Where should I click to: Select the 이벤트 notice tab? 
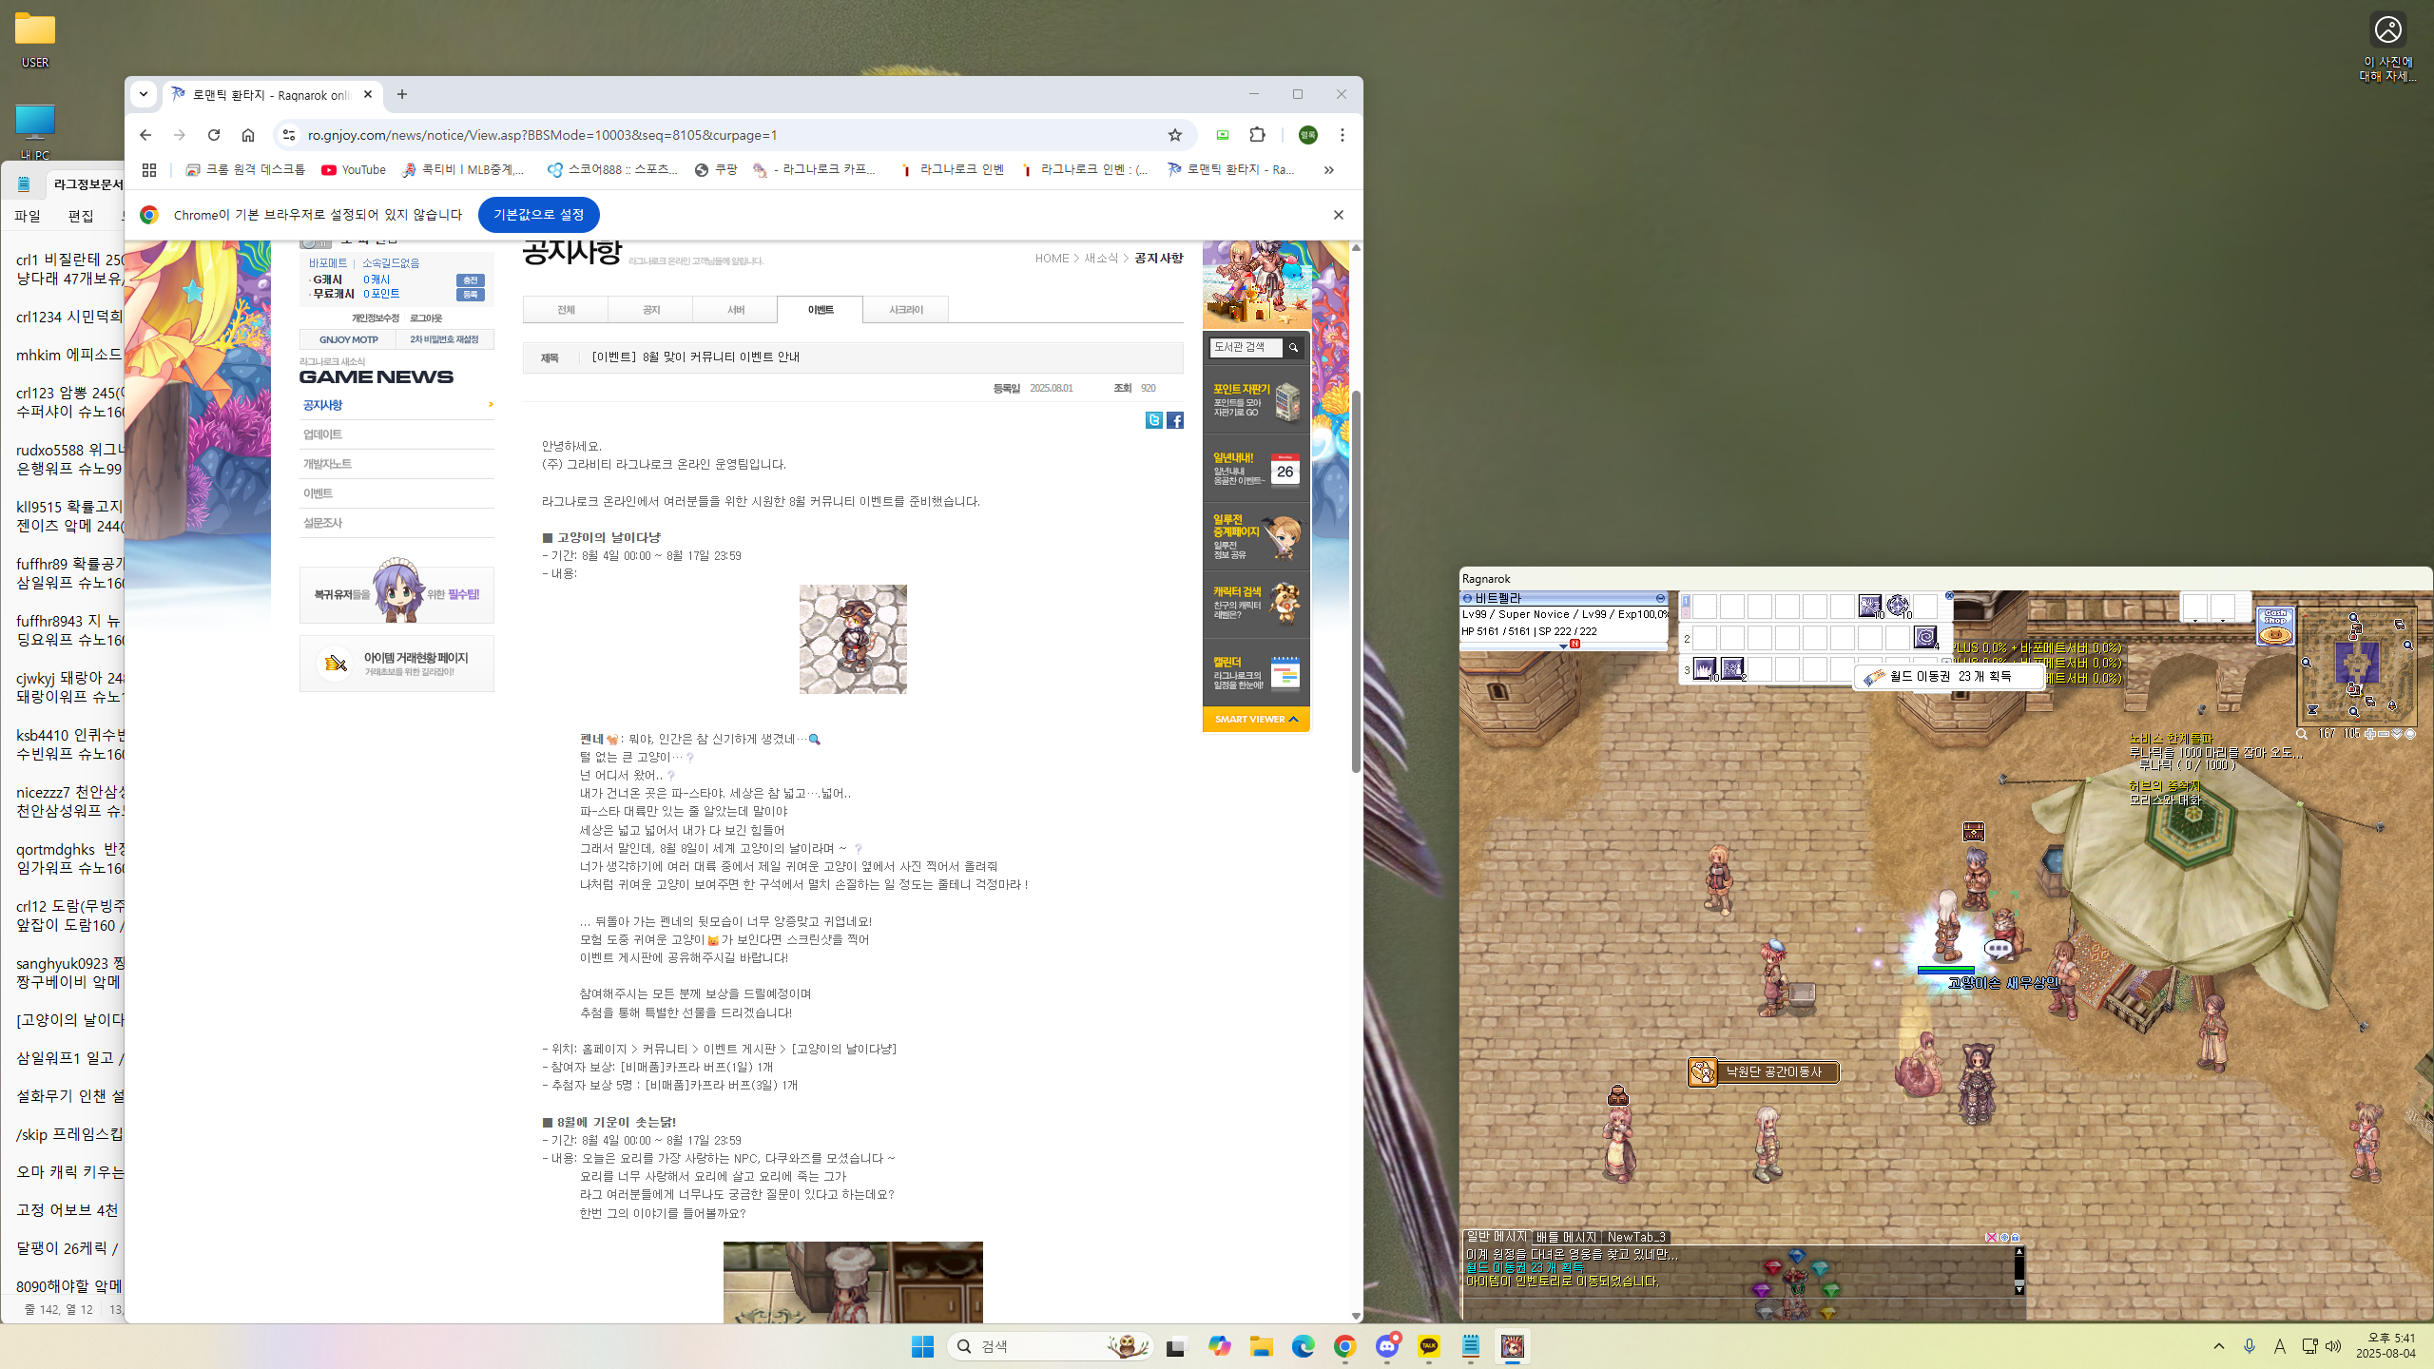click(820, 310)
